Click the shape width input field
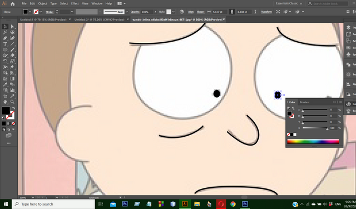 click(219, 12)
